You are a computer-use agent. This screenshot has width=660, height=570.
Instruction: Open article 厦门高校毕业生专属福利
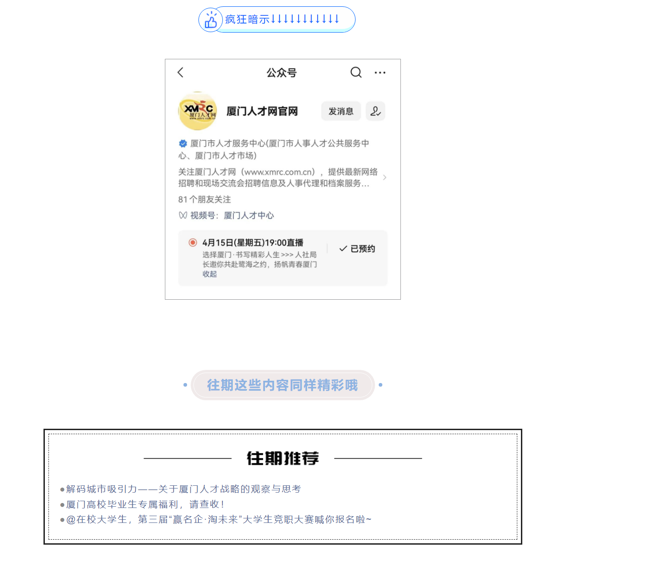pyautogui.click(x=145, y=504)
